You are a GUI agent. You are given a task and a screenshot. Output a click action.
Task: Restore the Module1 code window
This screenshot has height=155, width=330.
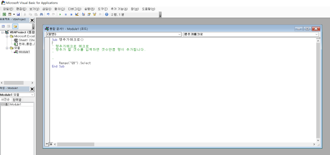[307, 29]
